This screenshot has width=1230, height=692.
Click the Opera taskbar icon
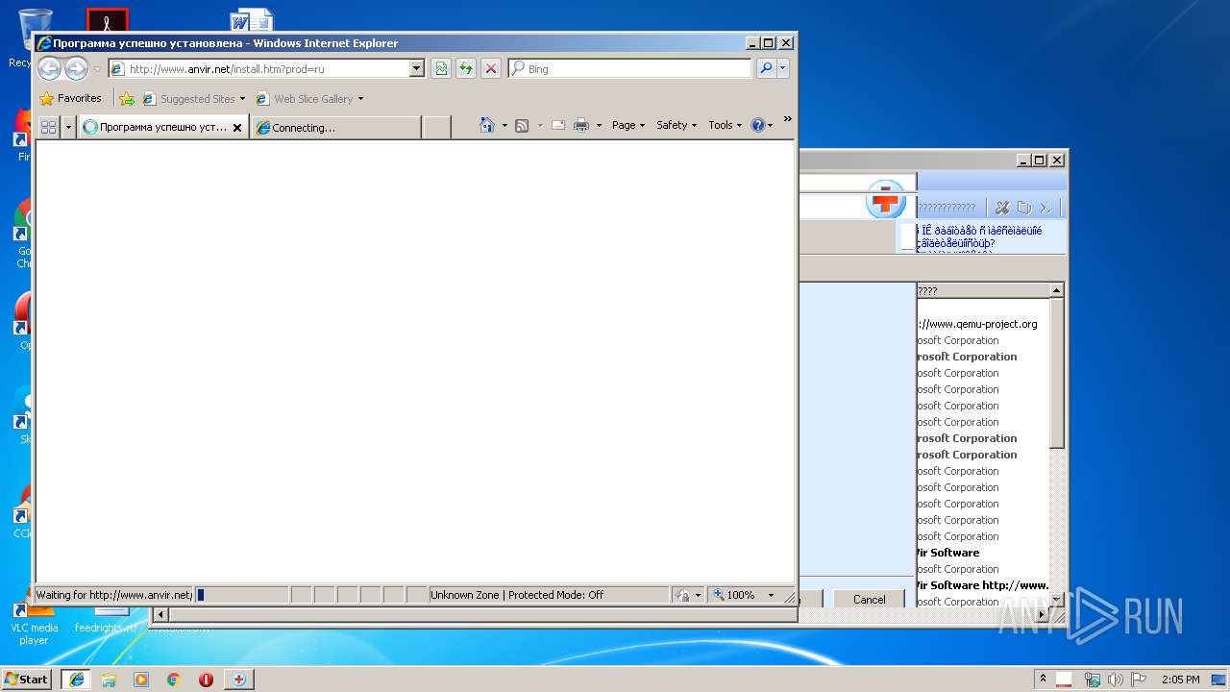pos(206,679)
